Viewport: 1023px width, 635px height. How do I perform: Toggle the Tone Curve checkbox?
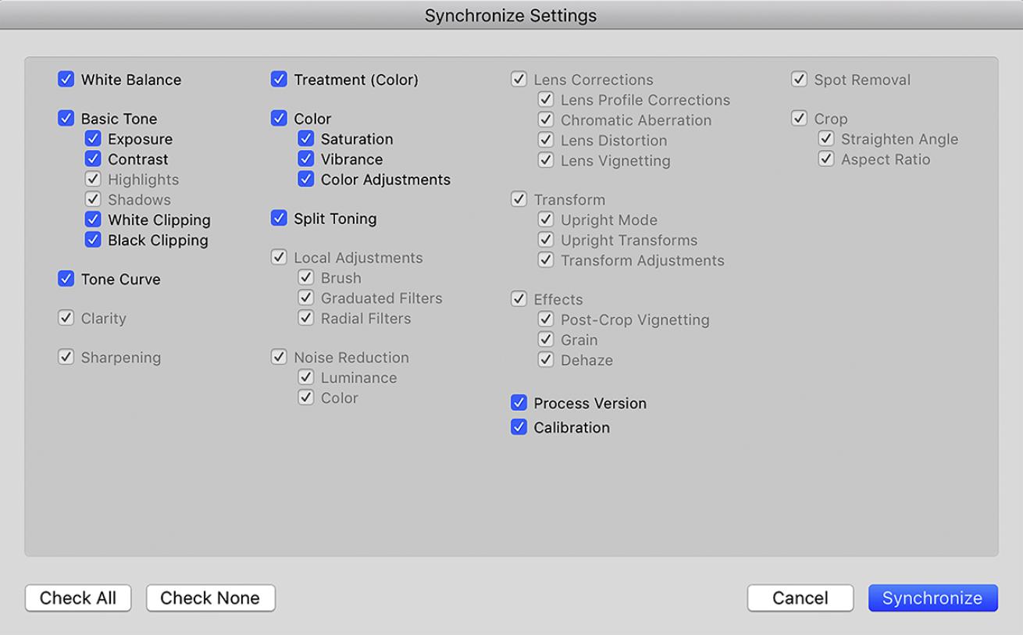pyautogui.click(x=66, y=279)
